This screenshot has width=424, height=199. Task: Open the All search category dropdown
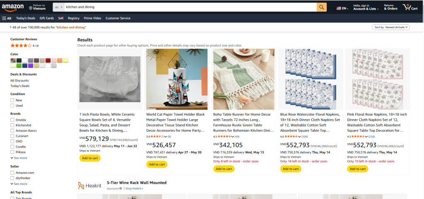pos(59,7)
